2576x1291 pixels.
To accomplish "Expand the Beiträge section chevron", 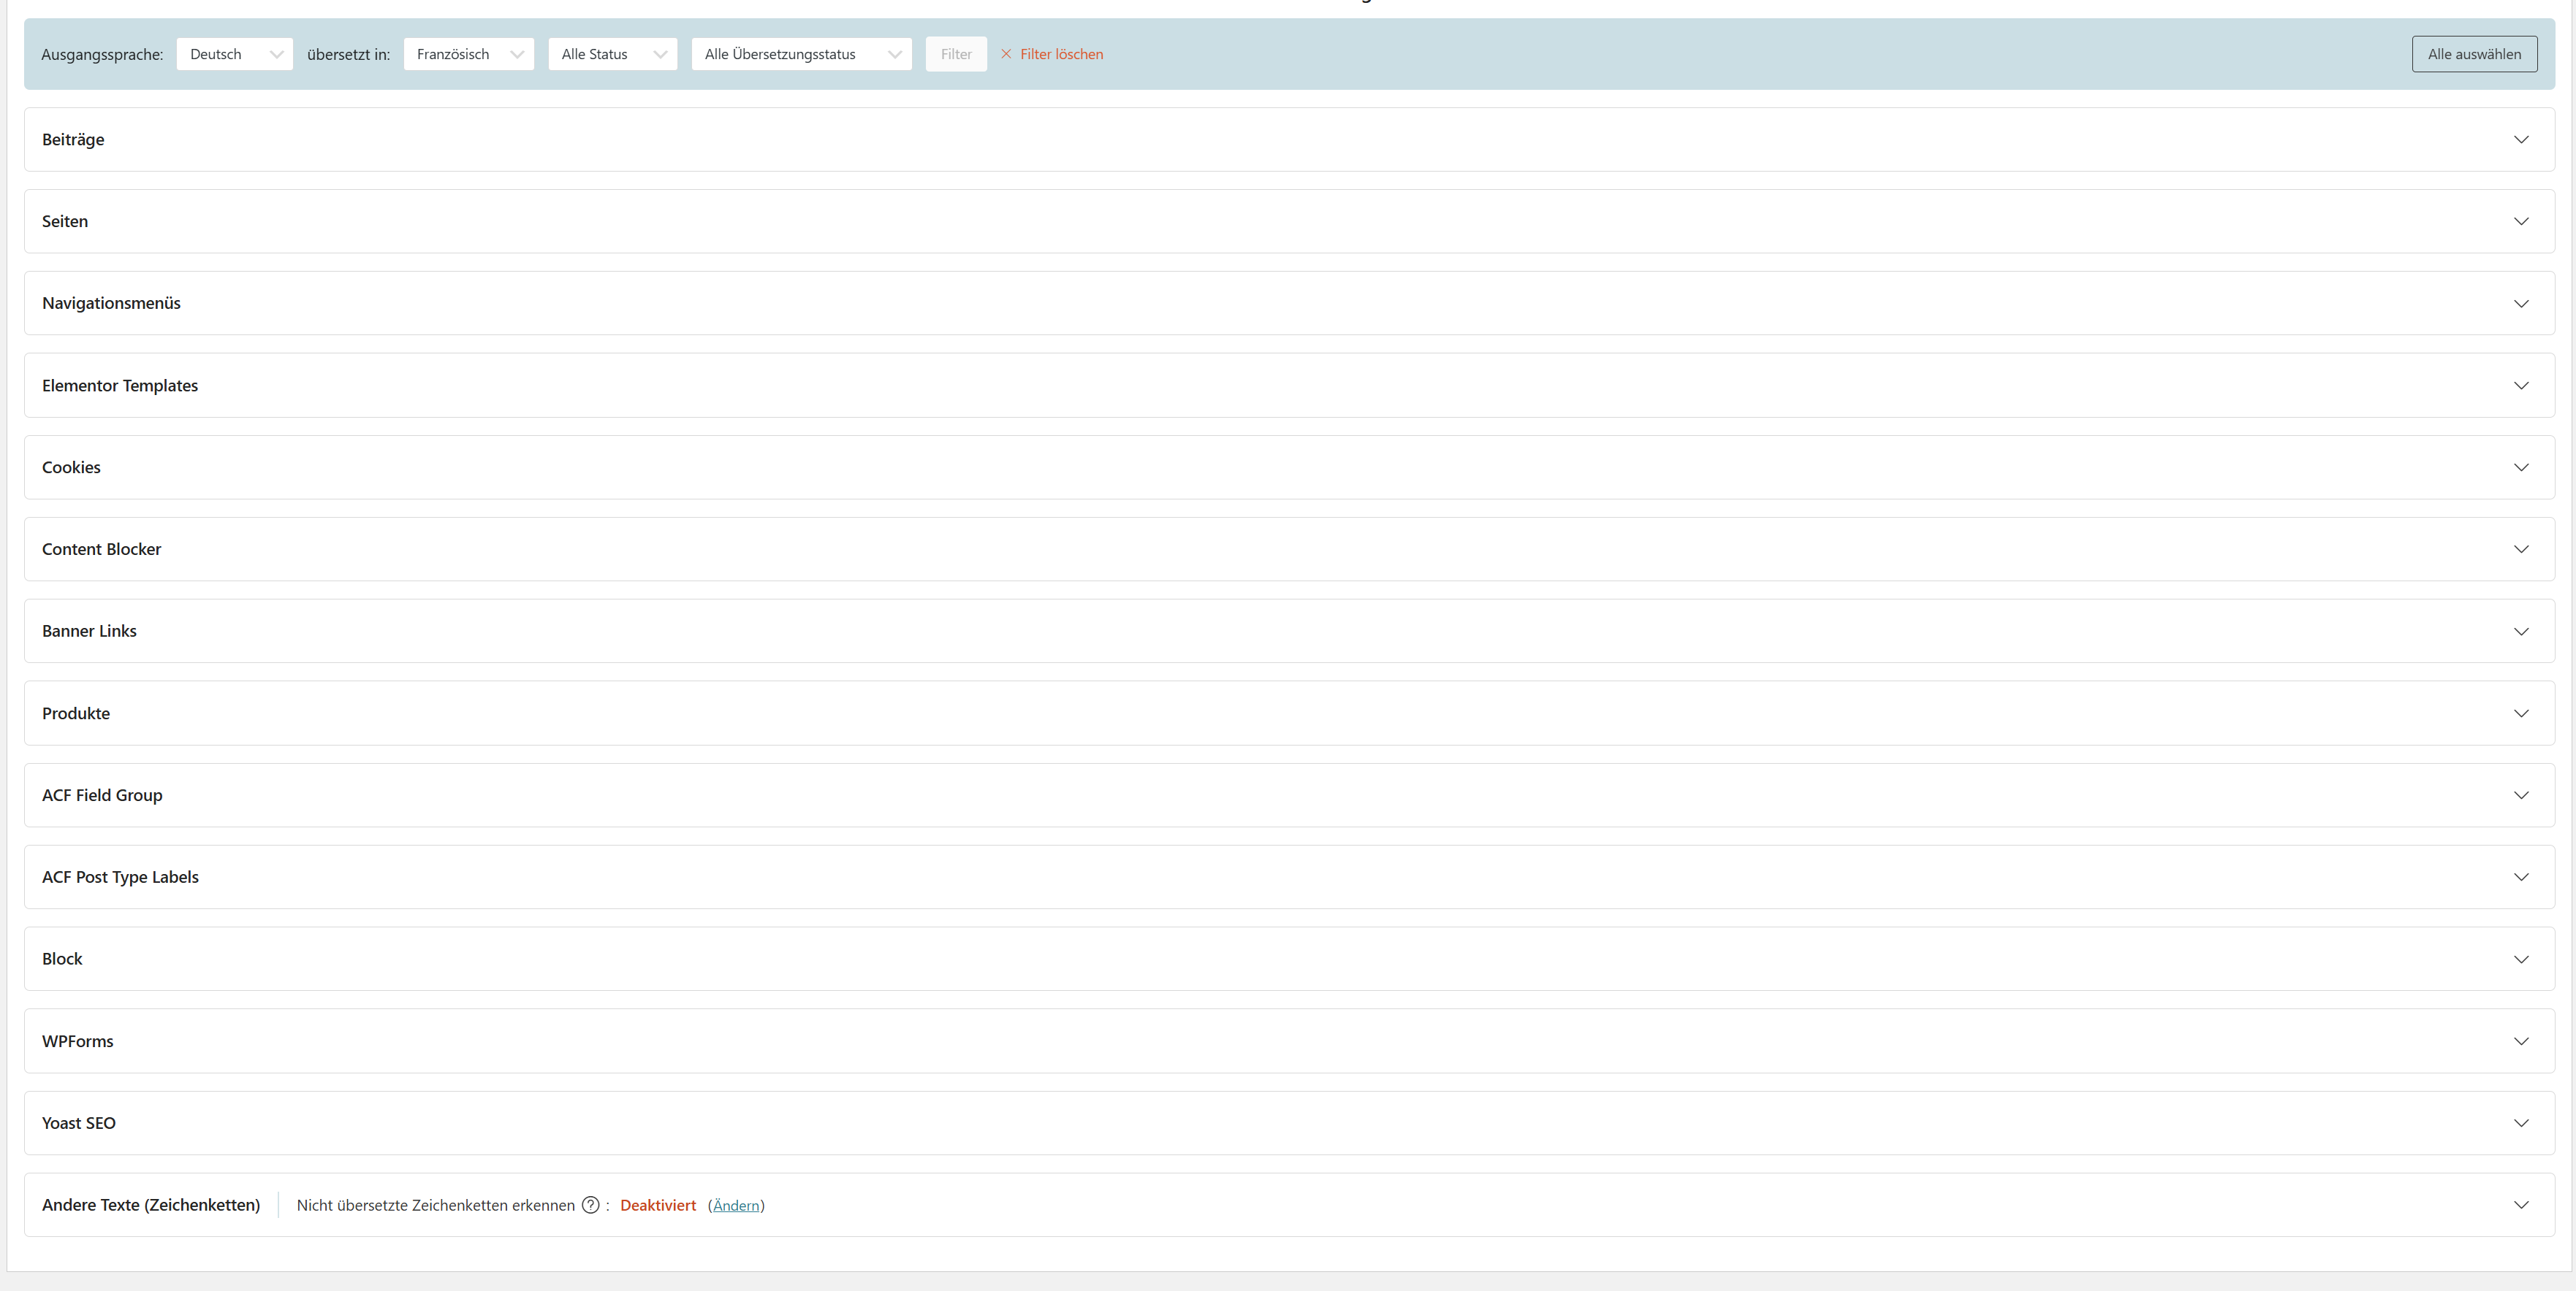I will coord(2521,140).
